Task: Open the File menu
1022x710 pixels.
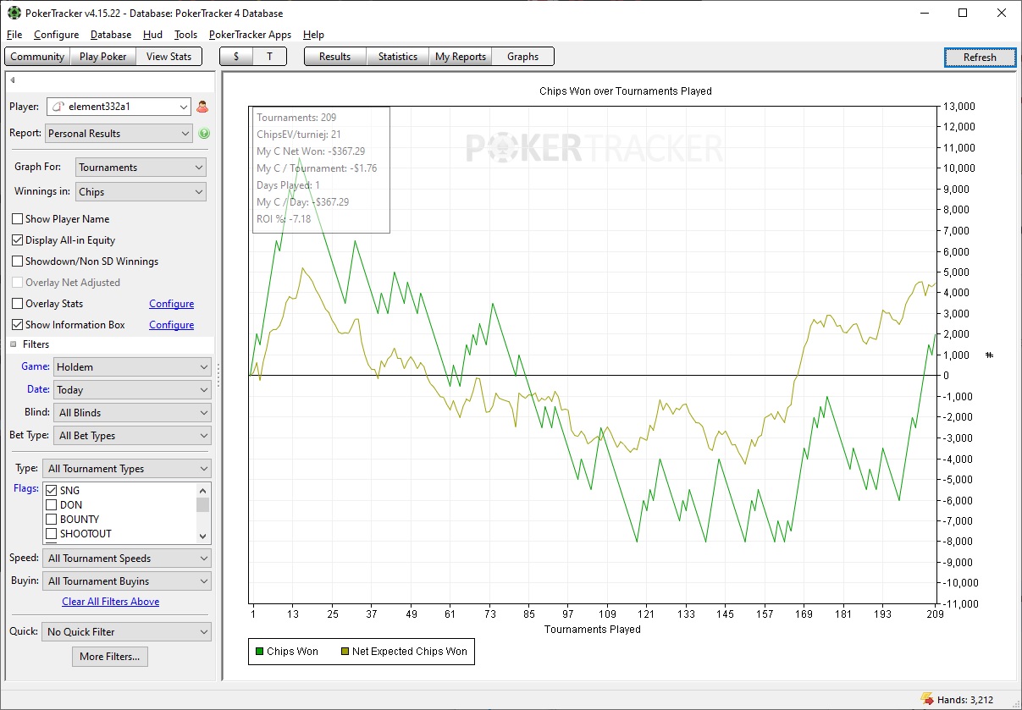Action: [x=14, y=35]
